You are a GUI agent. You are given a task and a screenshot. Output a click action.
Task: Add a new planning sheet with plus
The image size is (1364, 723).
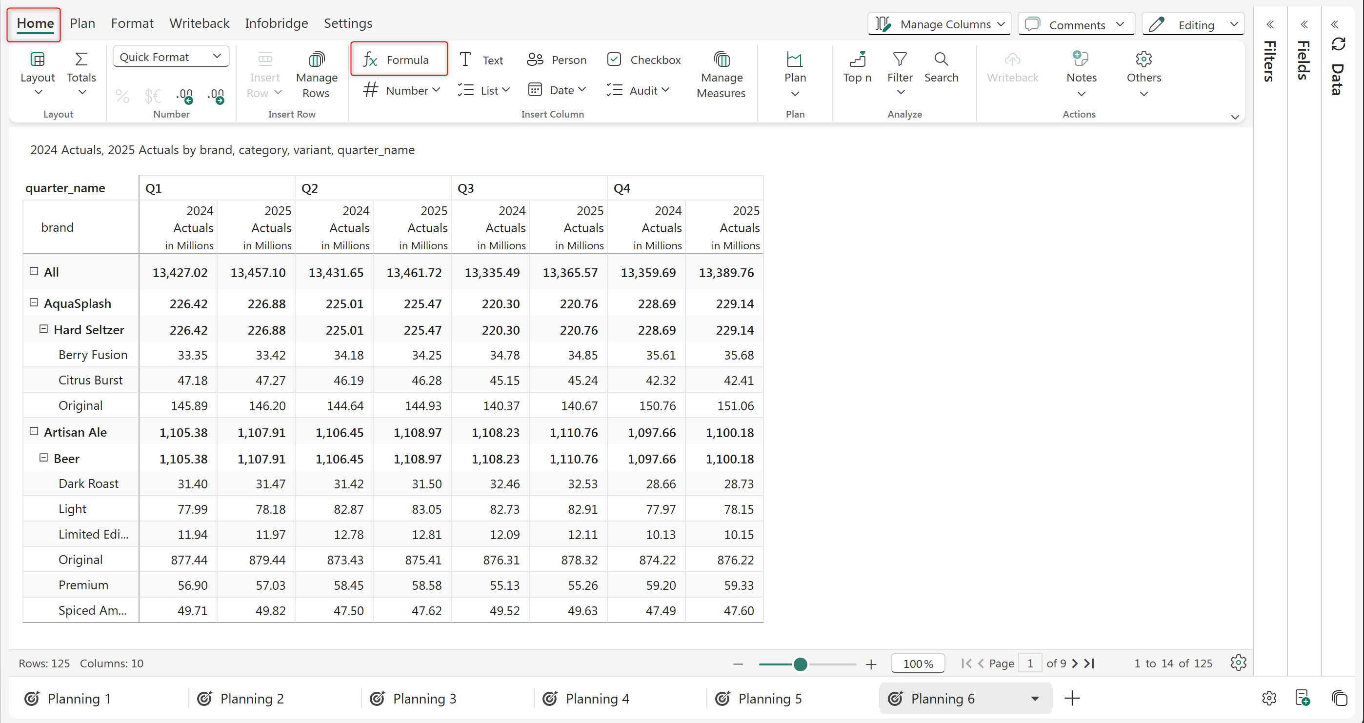tap(1071, 698)
